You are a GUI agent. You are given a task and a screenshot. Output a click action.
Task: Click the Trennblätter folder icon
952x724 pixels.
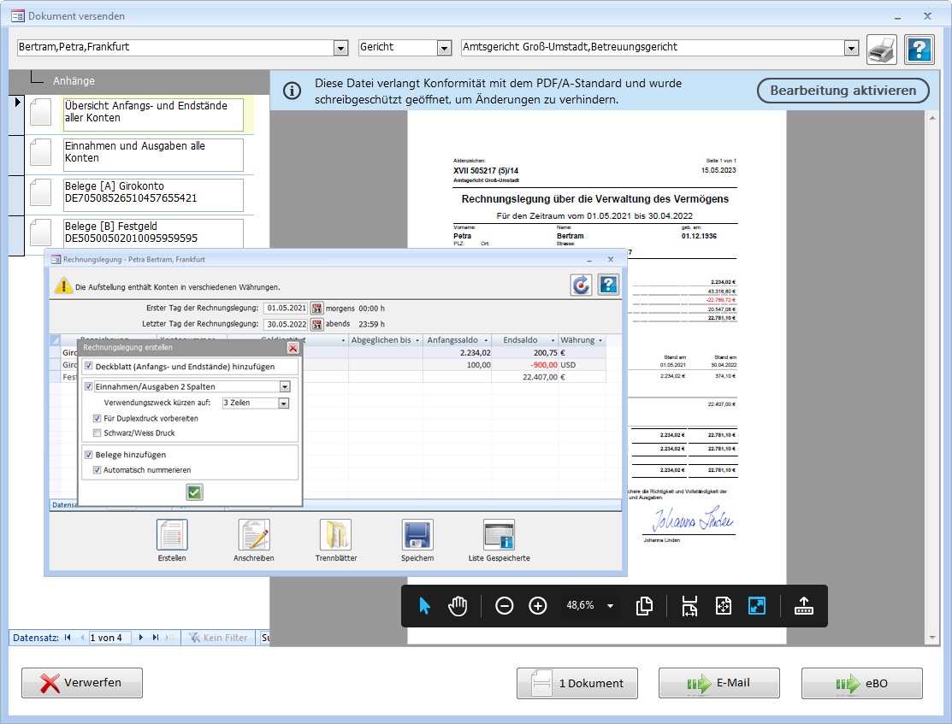click(x=336, y=534)
